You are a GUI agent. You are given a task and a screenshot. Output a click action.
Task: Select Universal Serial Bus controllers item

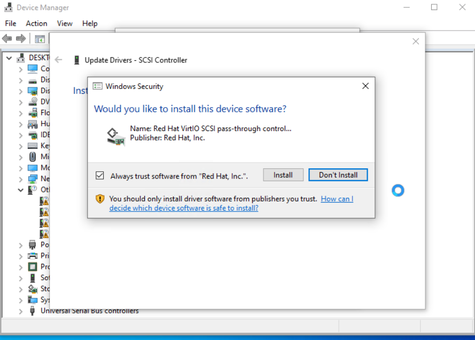pos(89,311)
